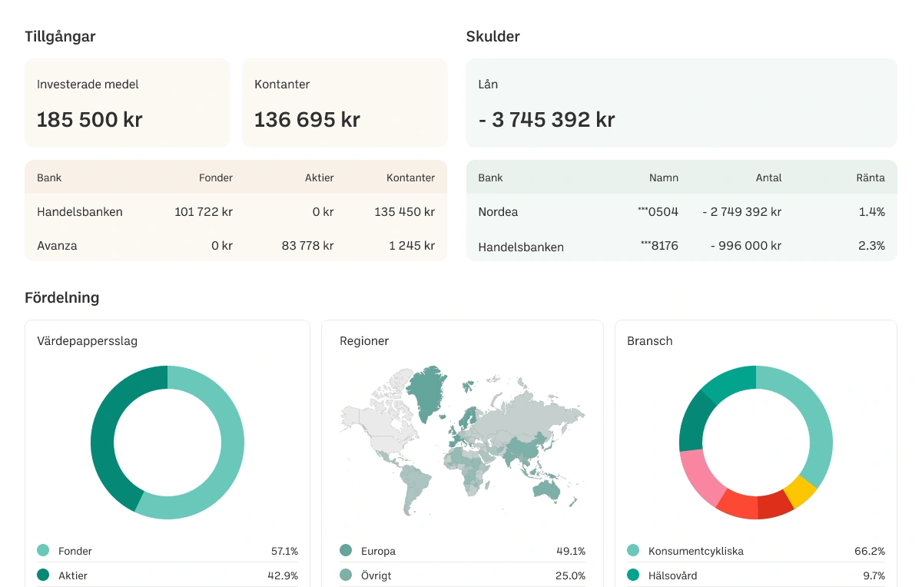Click the - 3 745 392 kr amount

pos(547,120)
